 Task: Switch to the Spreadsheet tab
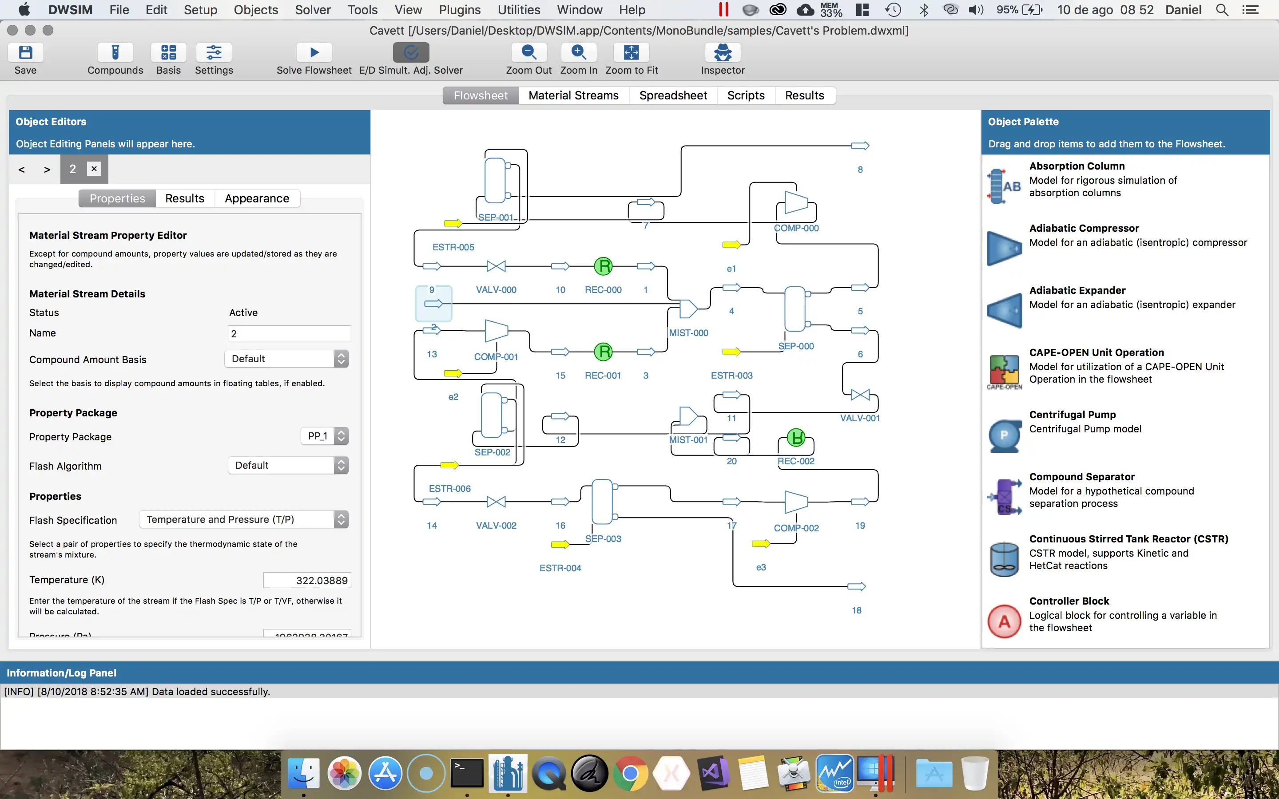click(x=672, y=94)
